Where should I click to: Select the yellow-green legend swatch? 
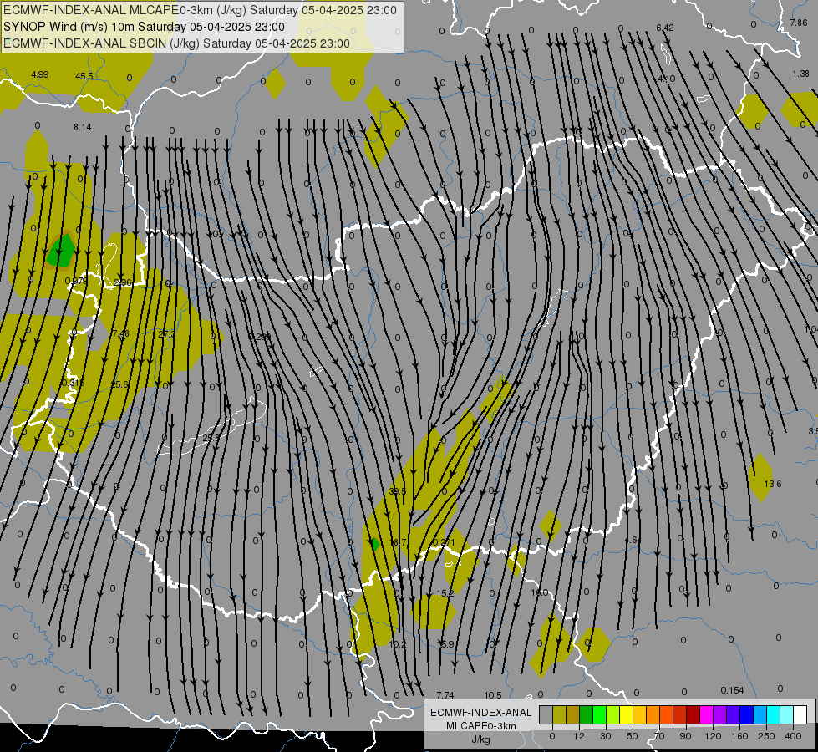[613, 714]
